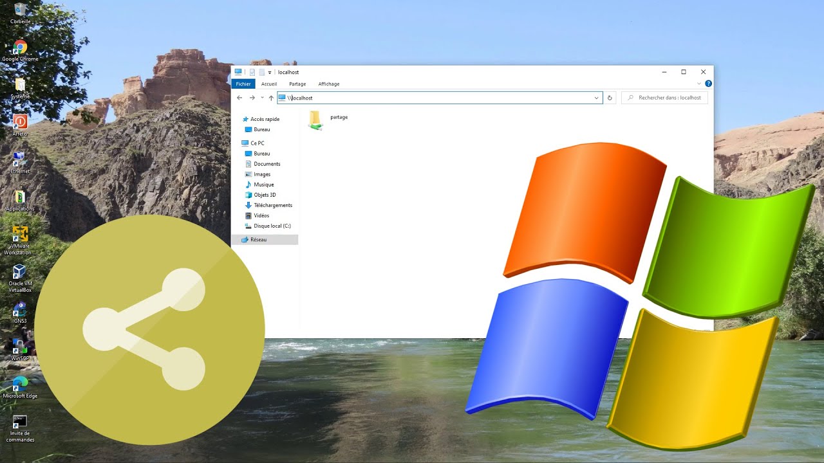The height and width of the screenshot is (463, 824).
Task: Go back with the Explorer back arrow
Action: click(239, 98)
